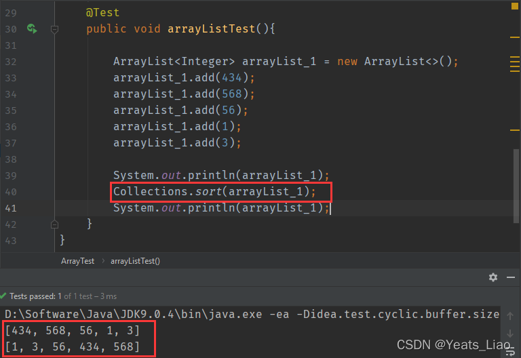Click console output [1, 3, 56, 434, 568]

pyautogui.click(x=73, y=346)
